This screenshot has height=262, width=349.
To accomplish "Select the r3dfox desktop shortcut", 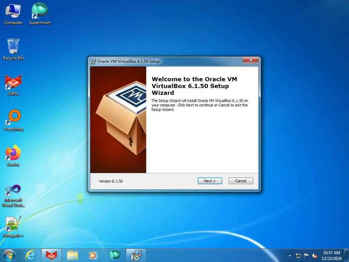I will click(x=13, y=85).
